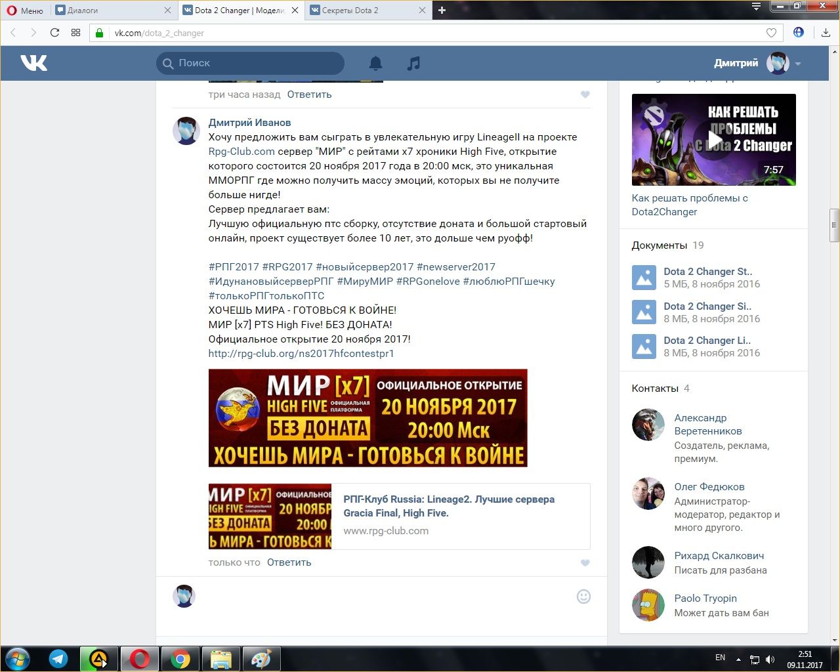Open the МИР x7 High Five banner image
Image resolution: width=840 pixels, height=672 pixels.
coord(367,418)
